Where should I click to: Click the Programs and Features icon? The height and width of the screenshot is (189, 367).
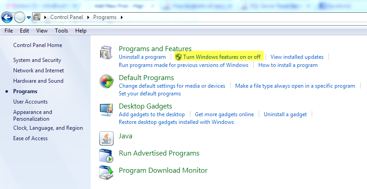106,53
